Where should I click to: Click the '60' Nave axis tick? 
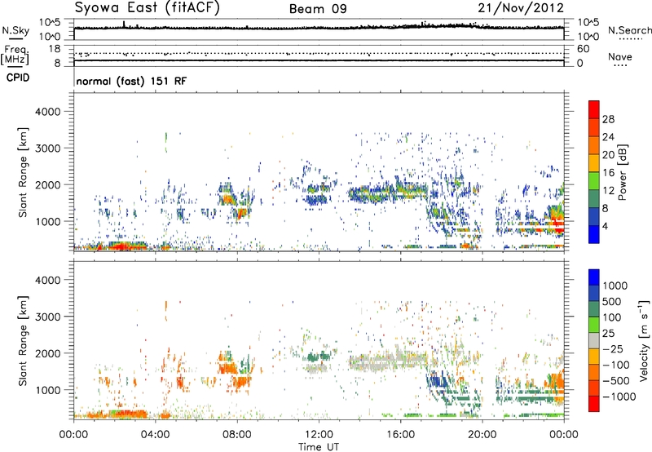[x=583, y=49]
